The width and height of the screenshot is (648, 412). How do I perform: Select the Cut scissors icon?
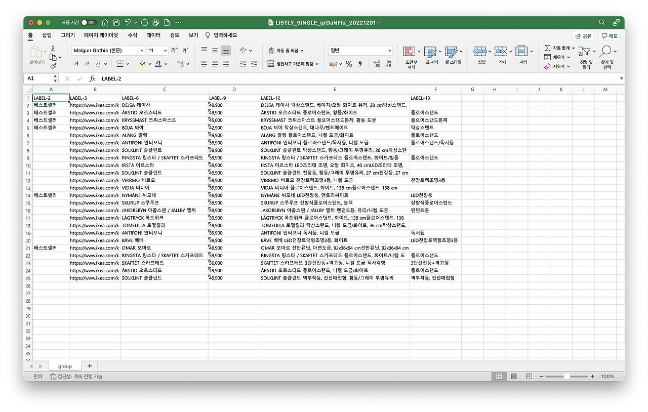pos(53,48)
